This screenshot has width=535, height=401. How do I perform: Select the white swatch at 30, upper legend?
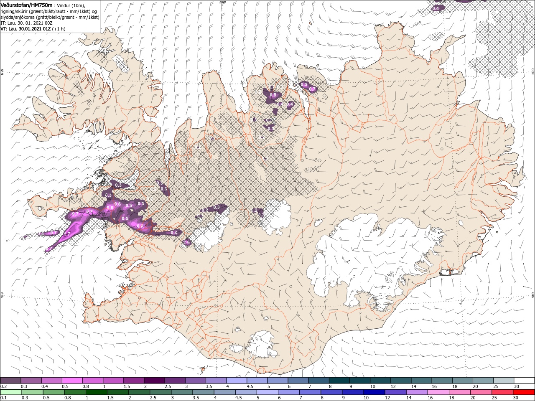coord(523,381)
